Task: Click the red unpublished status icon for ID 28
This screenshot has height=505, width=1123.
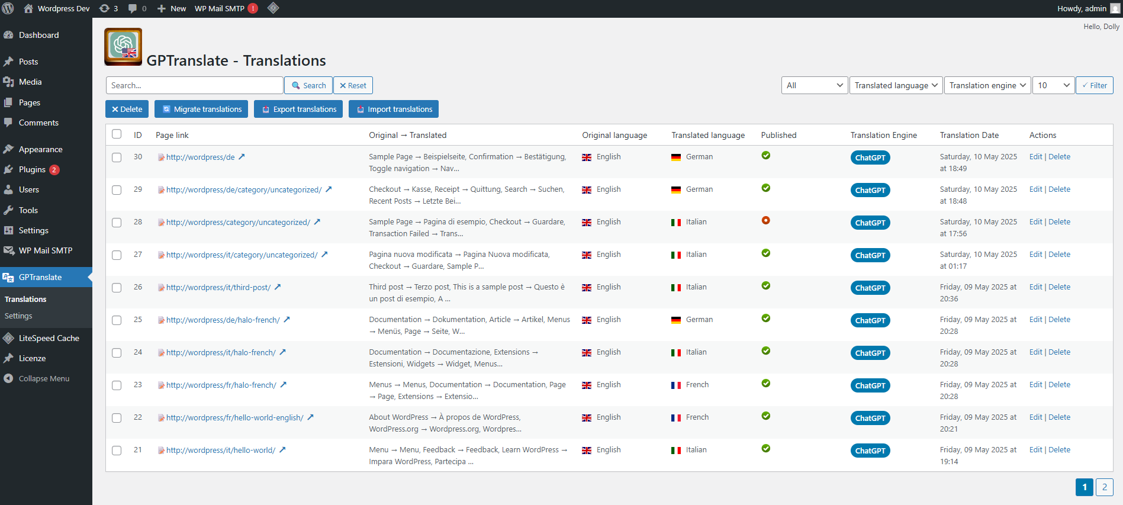Action: point(765,221)
